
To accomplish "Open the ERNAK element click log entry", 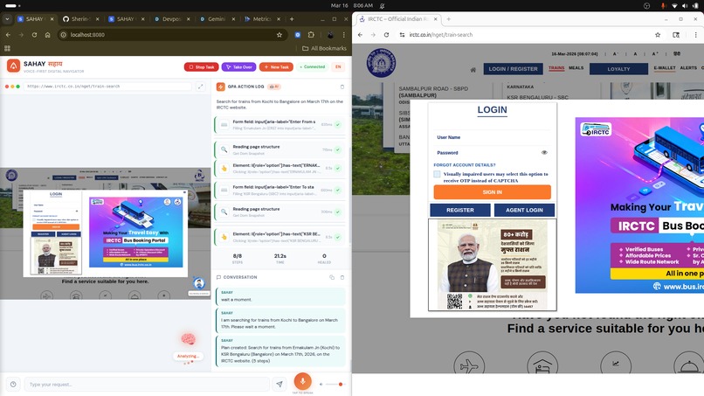I will (280, 168).
